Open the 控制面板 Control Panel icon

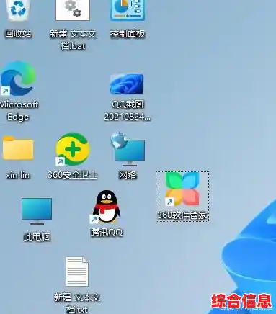click(128, 10)
